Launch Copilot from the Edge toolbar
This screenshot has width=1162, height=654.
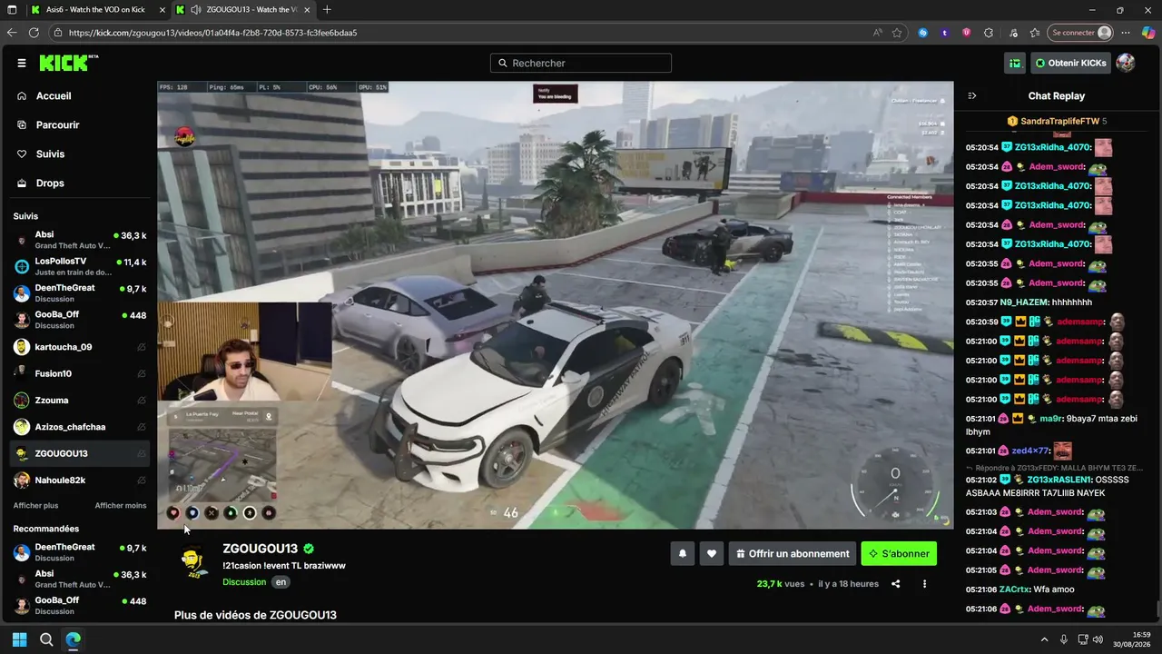coord(1148,33)
